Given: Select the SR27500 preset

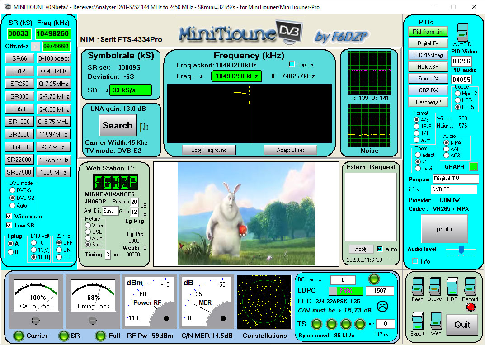Looking at the screenshot, I should pyautogui.click(x=19, y=172).
